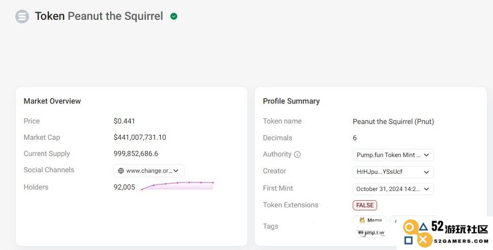The width and height of the screenshot is (493, 250).
Task: Click the #Pump.fun tag
Action: pos(371,233)
